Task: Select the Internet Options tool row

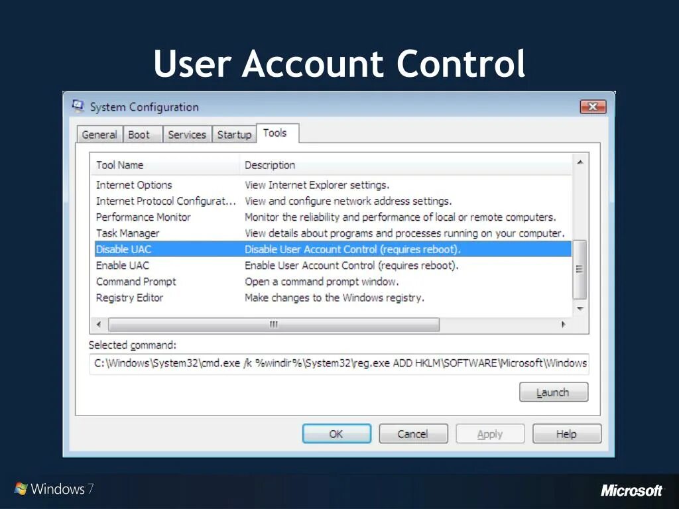Action: pos(333,185)
